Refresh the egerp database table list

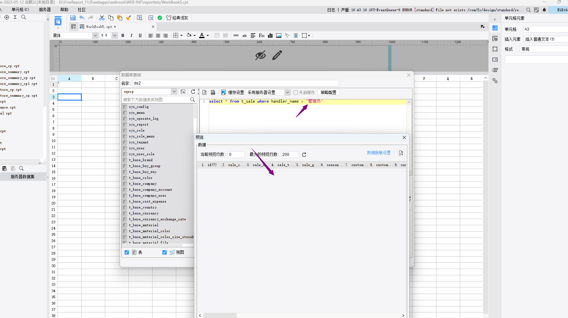pyautogui.click(x=193, y=92)
